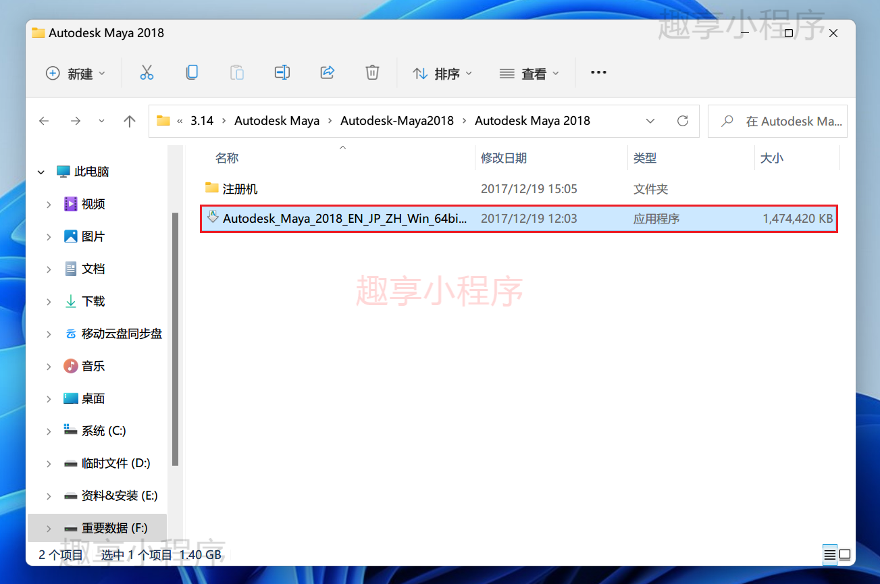Viewport: 880px width, 584px height.
Task: Click the 下载 downloads arrow icon
Action: pos(71,301)
